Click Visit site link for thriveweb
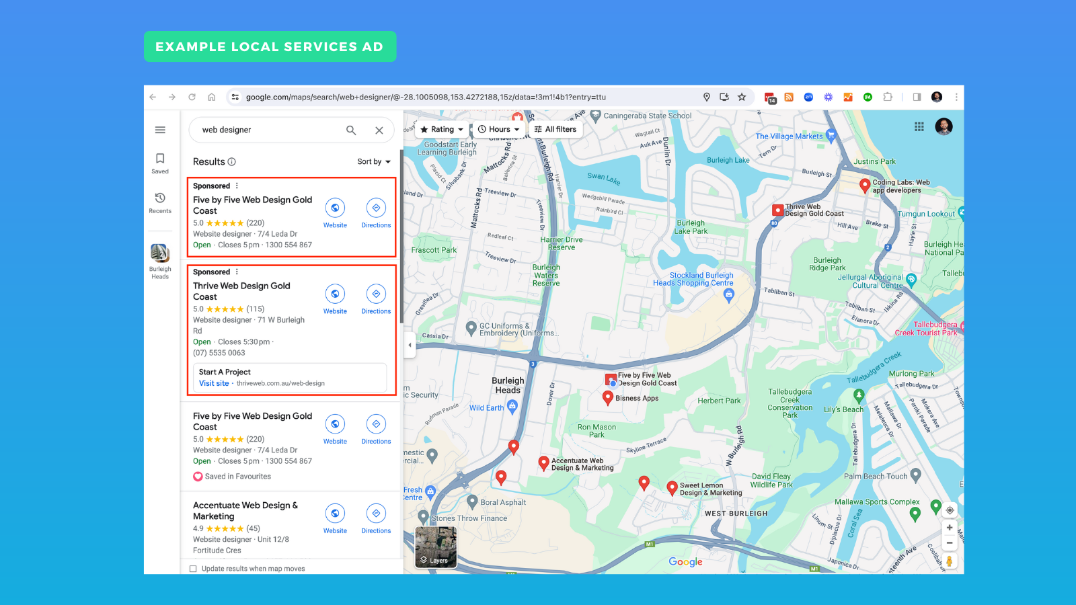The image size is (1076, 605). pos(214,383)
